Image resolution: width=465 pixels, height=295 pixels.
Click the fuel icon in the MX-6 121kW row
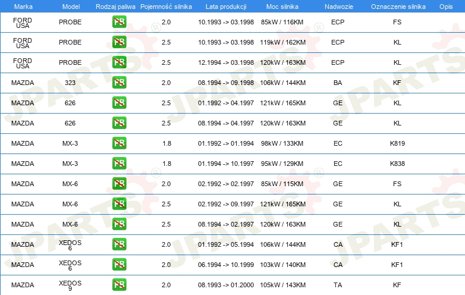[119, 203]
